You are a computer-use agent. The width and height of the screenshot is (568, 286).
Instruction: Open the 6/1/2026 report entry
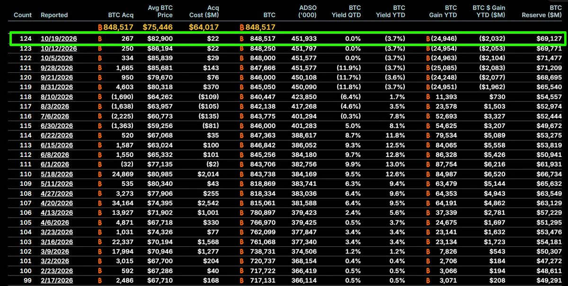tap(55, 164)
